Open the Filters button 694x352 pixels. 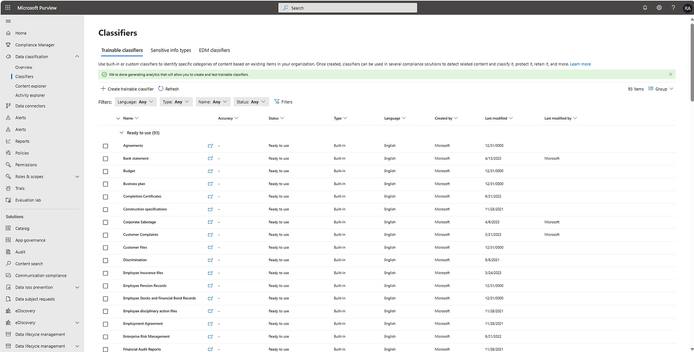point(283,102)
